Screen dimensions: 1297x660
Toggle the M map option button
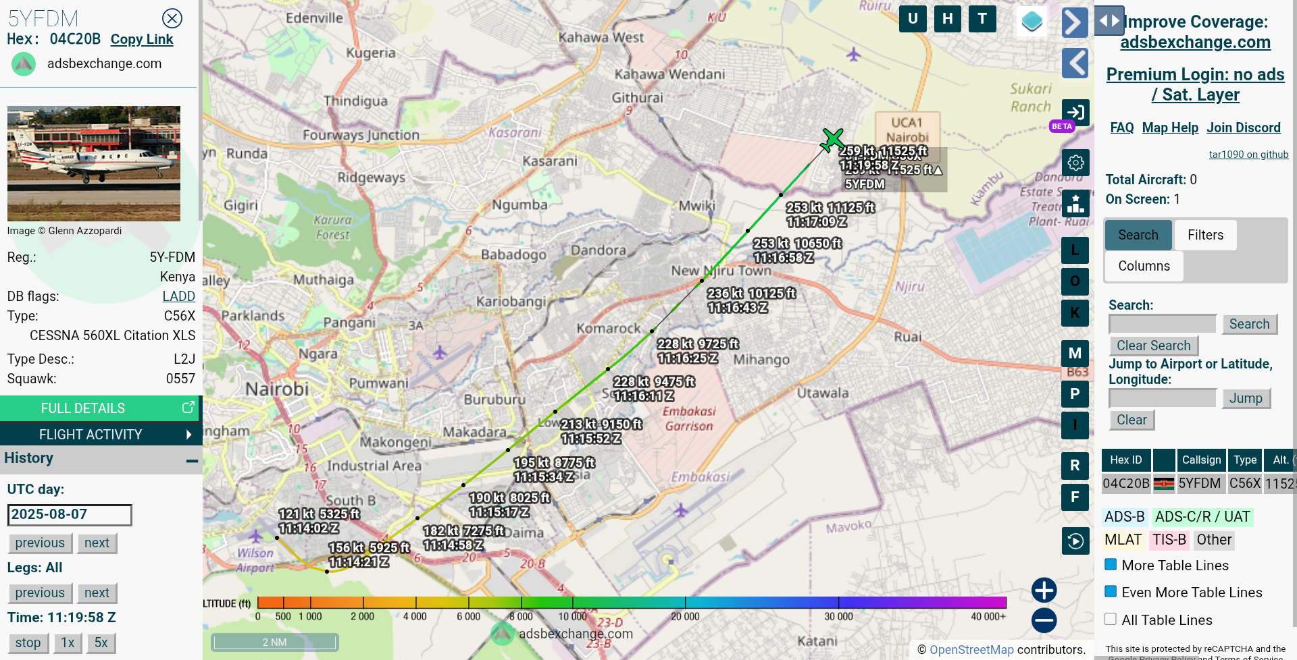[1075, 354]
